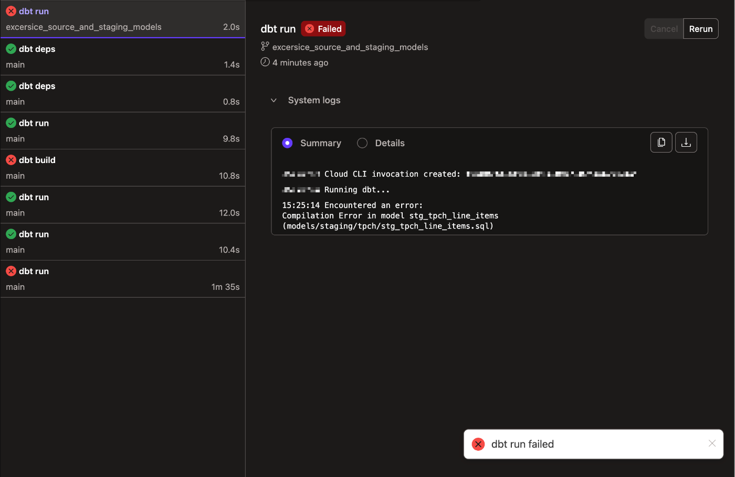Click the 'dbt run' title in the detail panel
Viewport: 735px width, 477px height.
[278, 29]
